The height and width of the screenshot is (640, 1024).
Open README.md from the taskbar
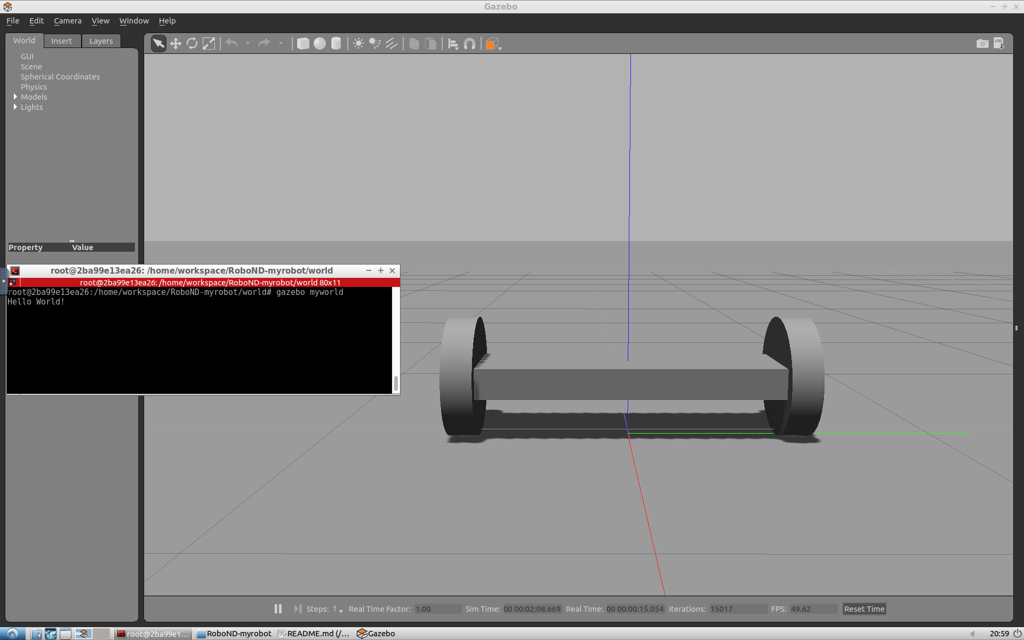pyautogui.click(x=314, y=634)
